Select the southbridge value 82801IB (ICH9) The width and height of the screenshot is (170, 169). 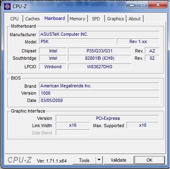(100, 58)
